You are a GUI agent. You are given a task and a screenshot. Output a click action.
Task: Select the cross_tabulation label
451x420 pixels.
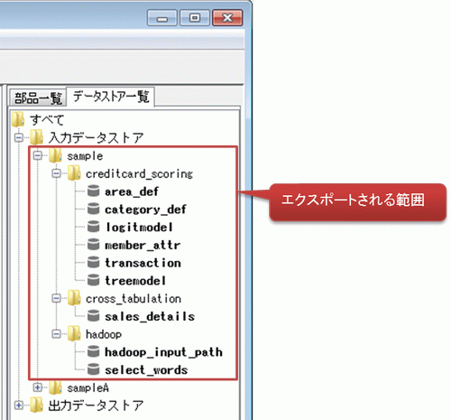tap(133, 299)
